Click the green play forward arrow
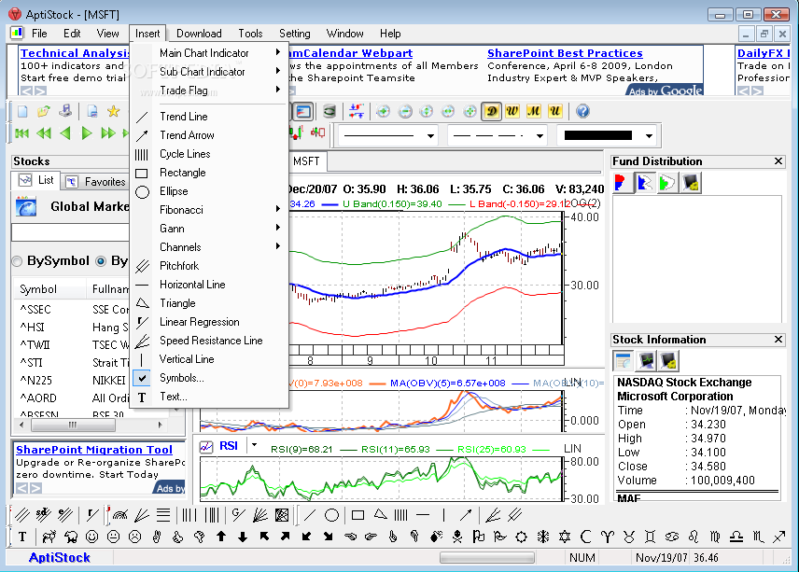799x572 pixels. click(87, 133)
